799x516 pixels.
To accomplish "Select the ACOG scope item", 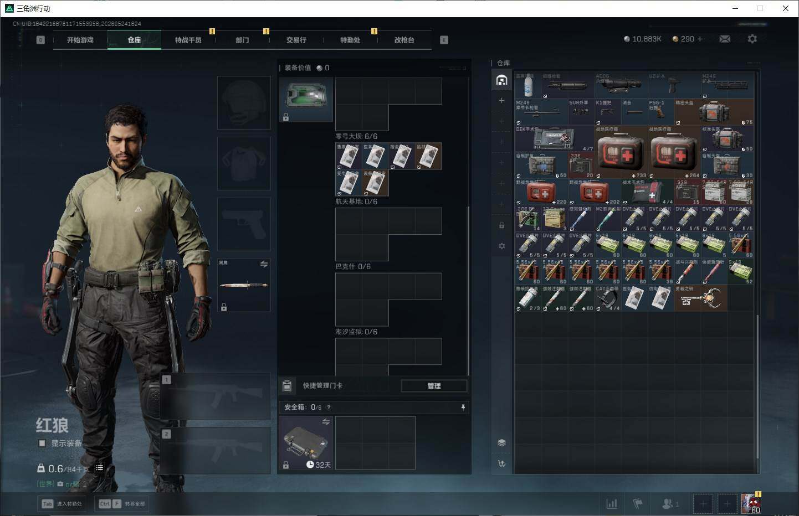I will tap(621, 85).
